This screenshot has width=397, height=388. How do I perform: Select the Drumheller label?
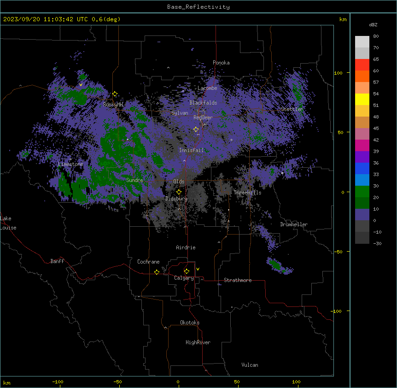click(x=294, y=224)
